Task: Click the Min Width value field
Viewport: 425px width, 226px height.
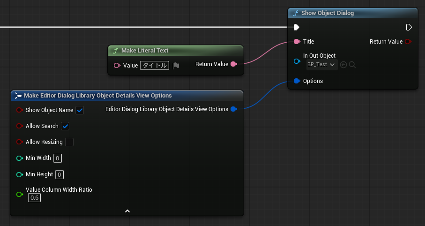Action: point(58,158)
